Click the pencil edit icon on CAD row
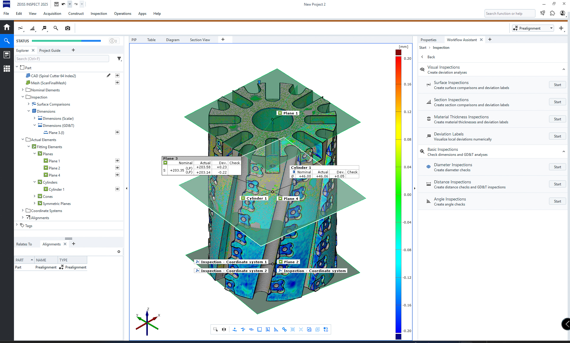The width and height of the screenshot is (570, 343). pos(109,76)
